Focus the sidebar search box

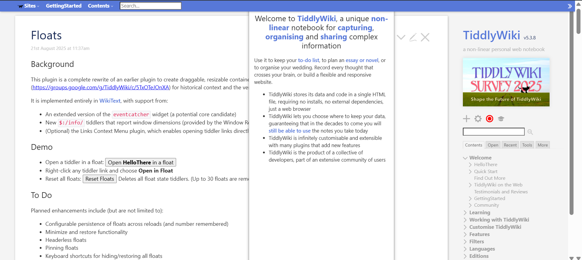pos(493,132)
